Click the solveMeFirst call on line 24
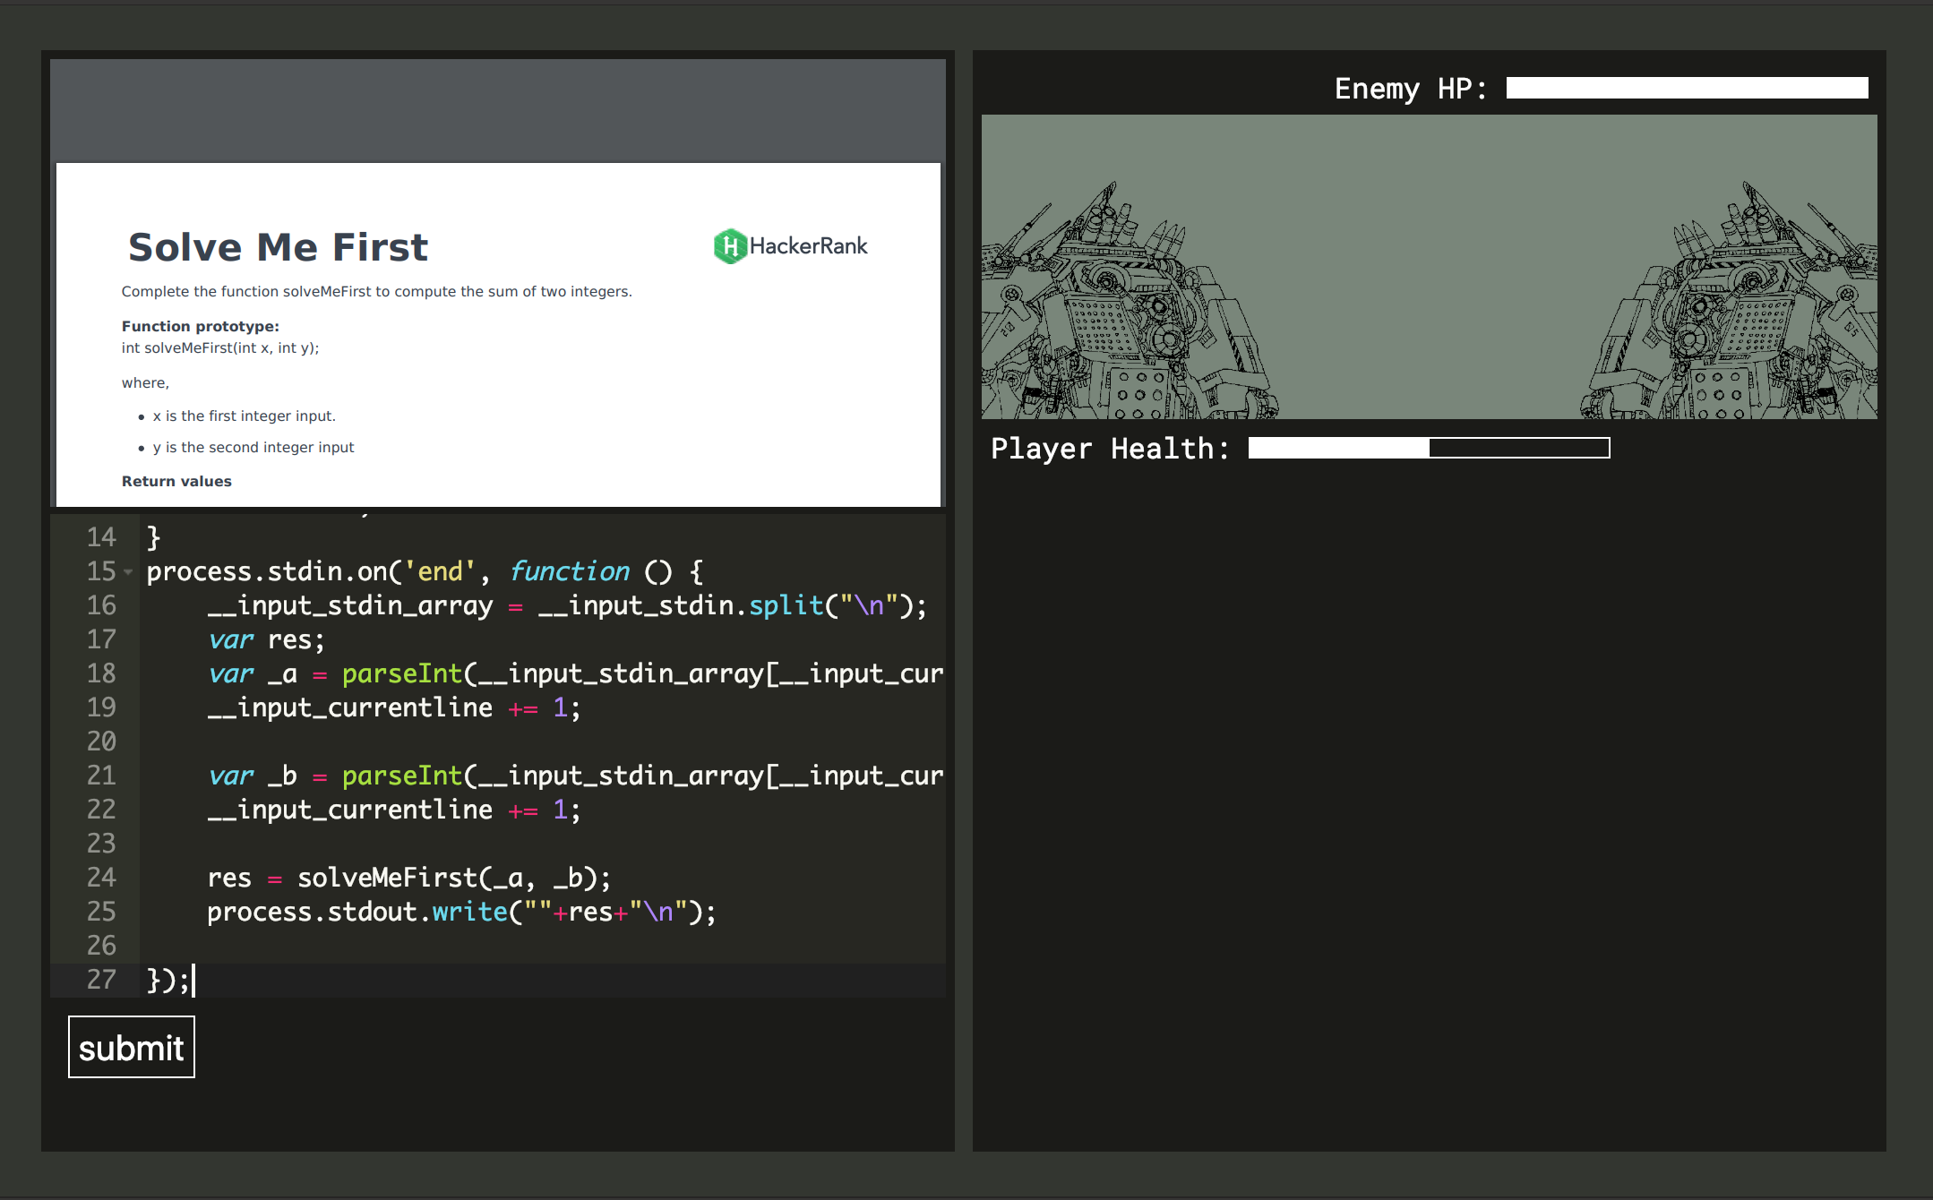This screenshot has height=1200, width=1933. coord(387,878)
